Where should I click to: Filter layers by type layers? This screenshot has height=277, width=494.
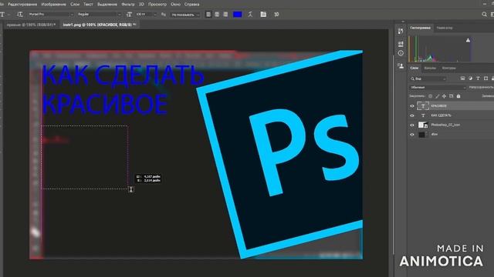pos(478,78)
